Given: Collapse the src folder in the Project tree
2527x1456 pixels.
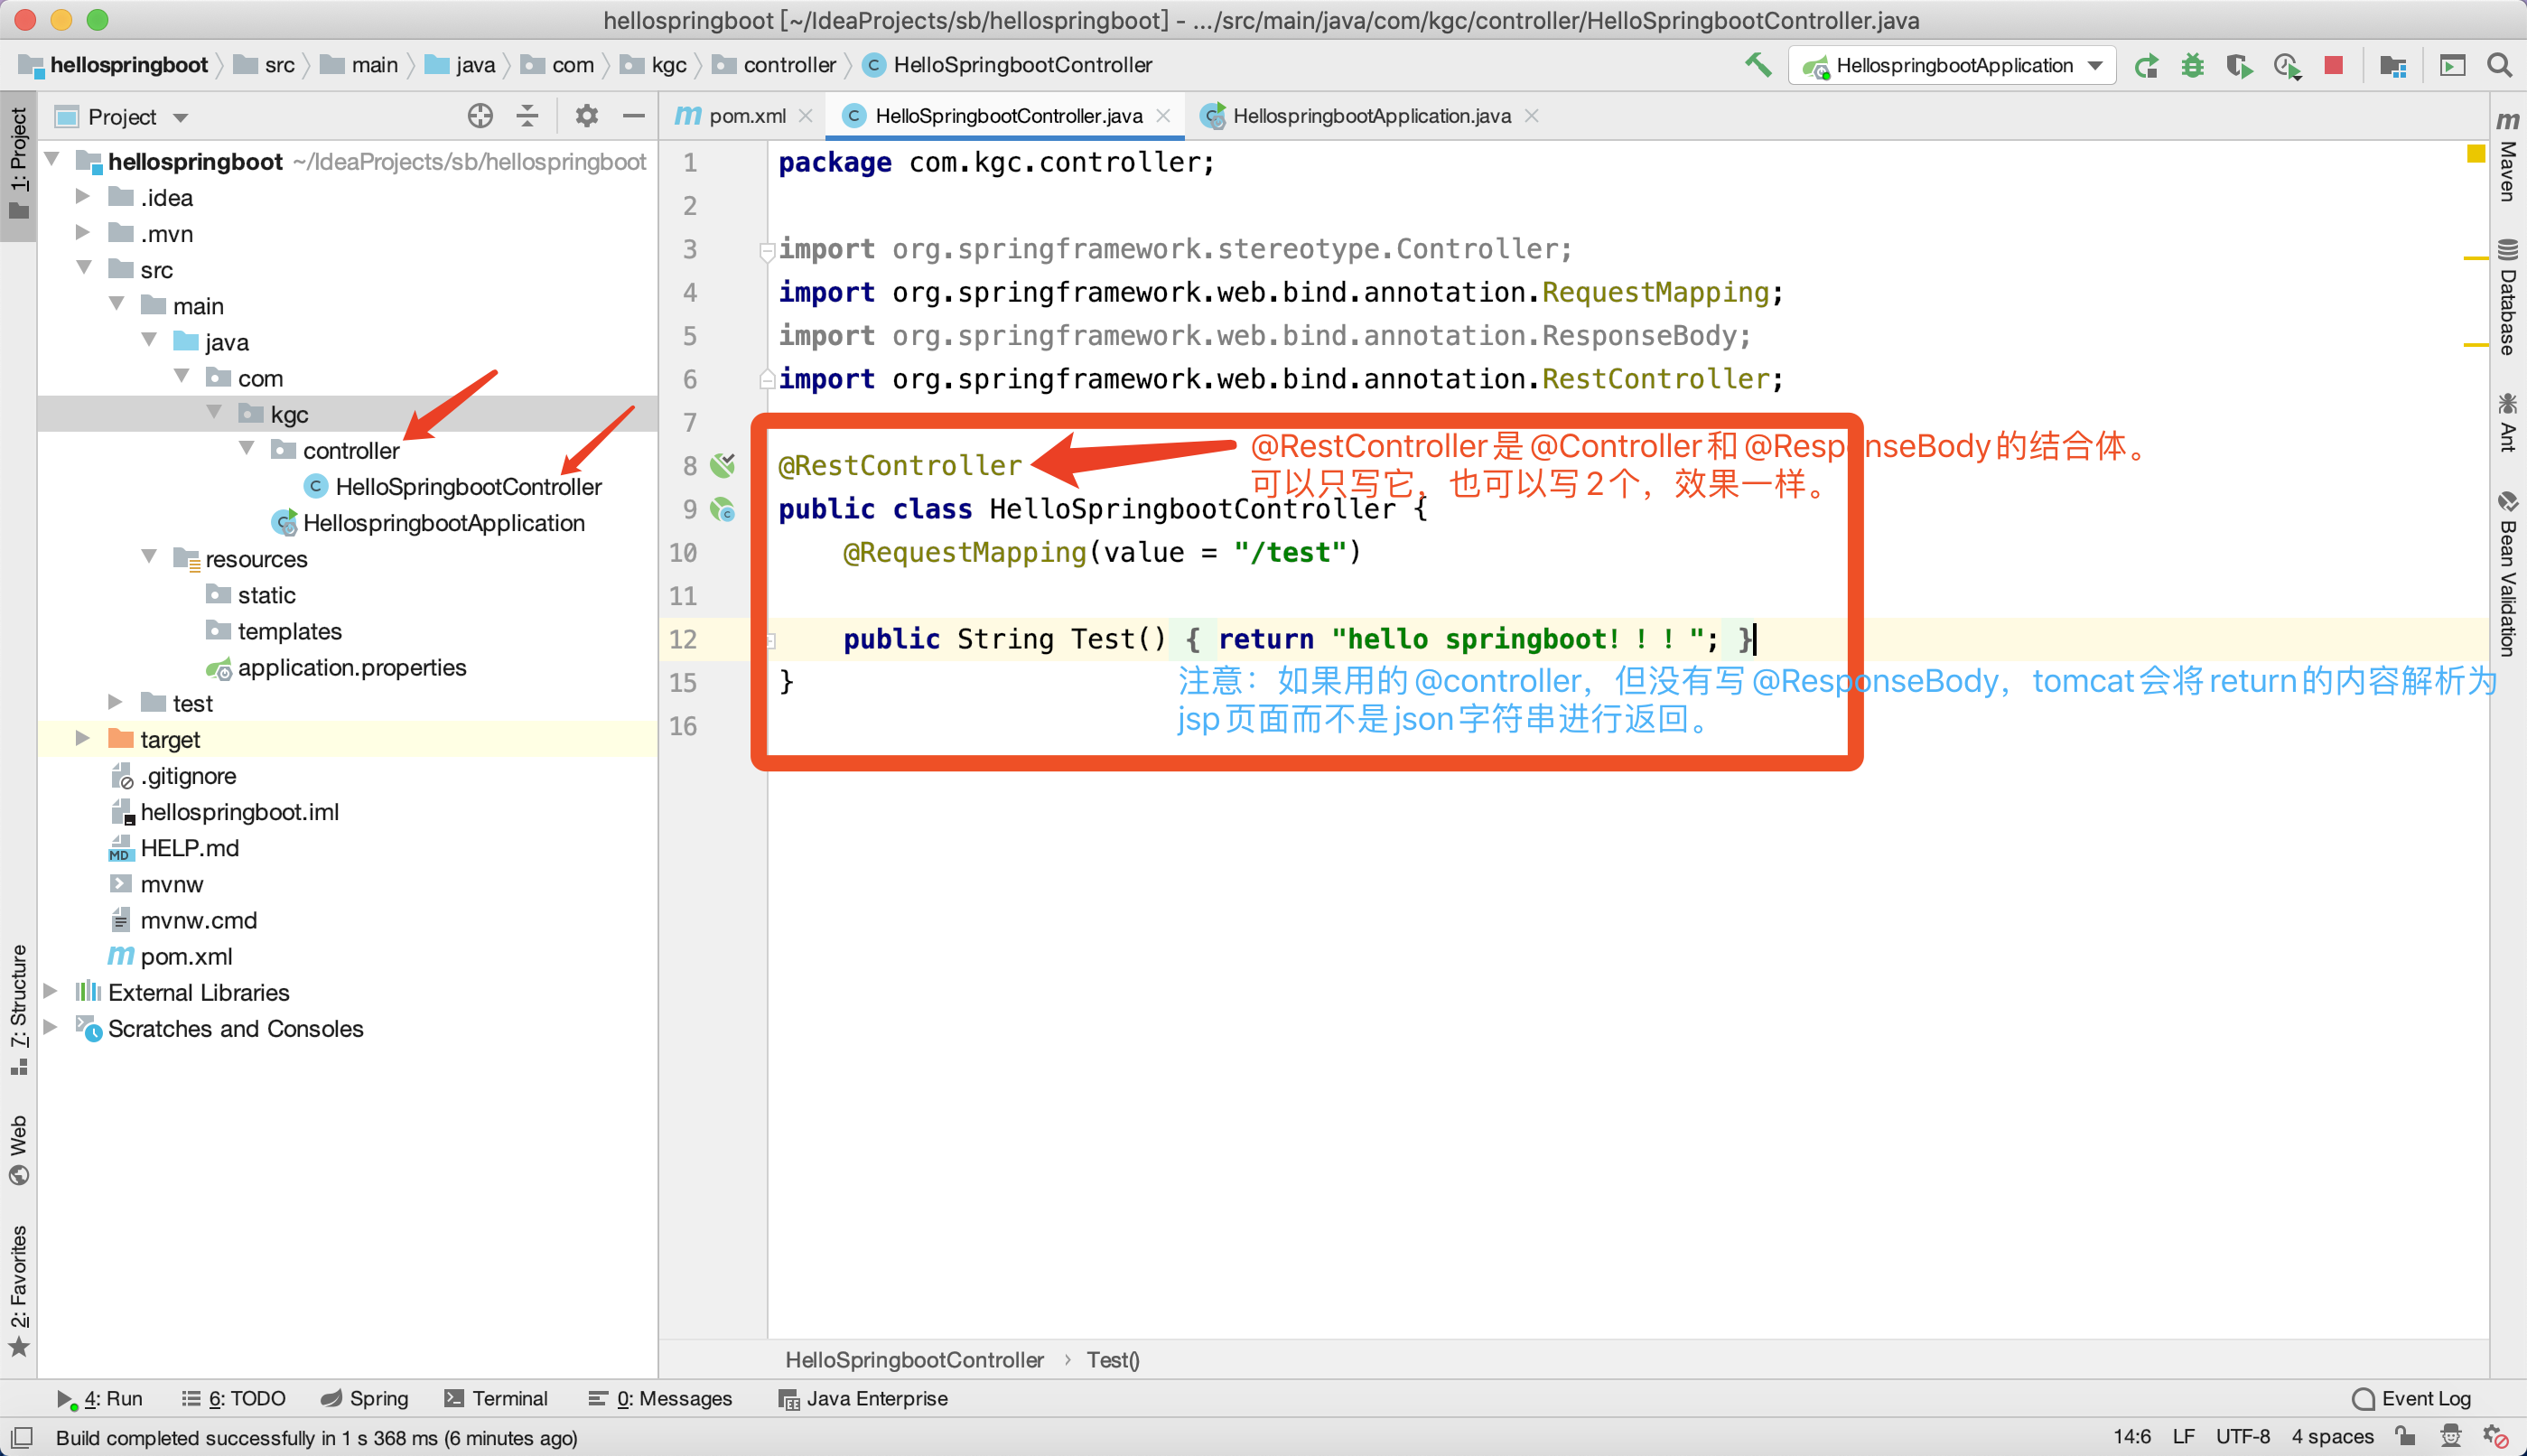Looking at the screenshot, I should pyautogui.click(x=85, y=268).
